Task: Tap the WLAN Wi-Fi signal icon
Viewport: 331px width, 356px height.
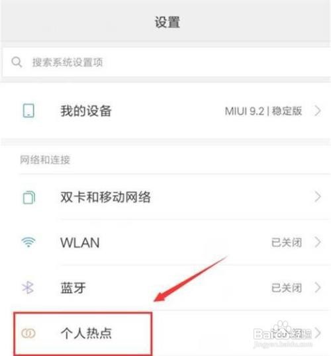Action: pos(28,242)
